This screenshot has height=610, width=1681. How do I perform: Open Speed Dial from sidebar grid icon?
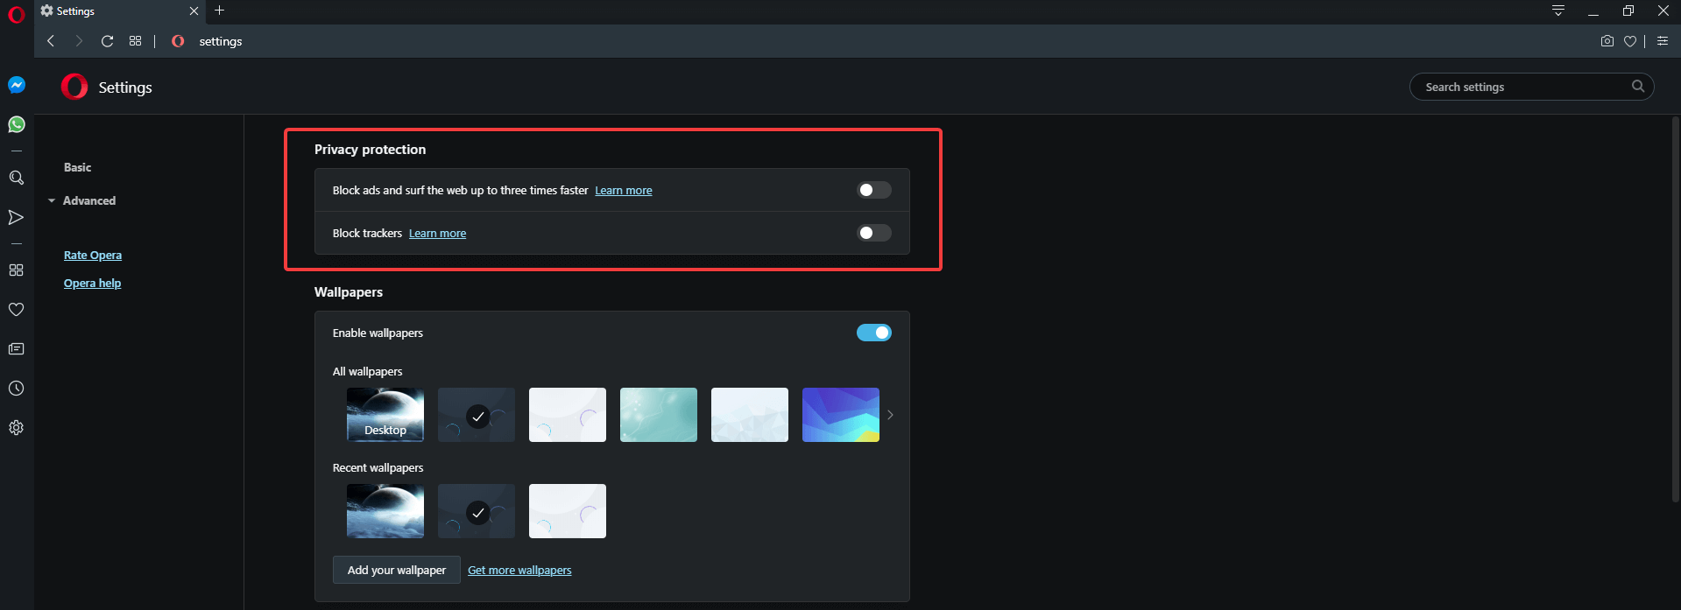click(16, 270)
